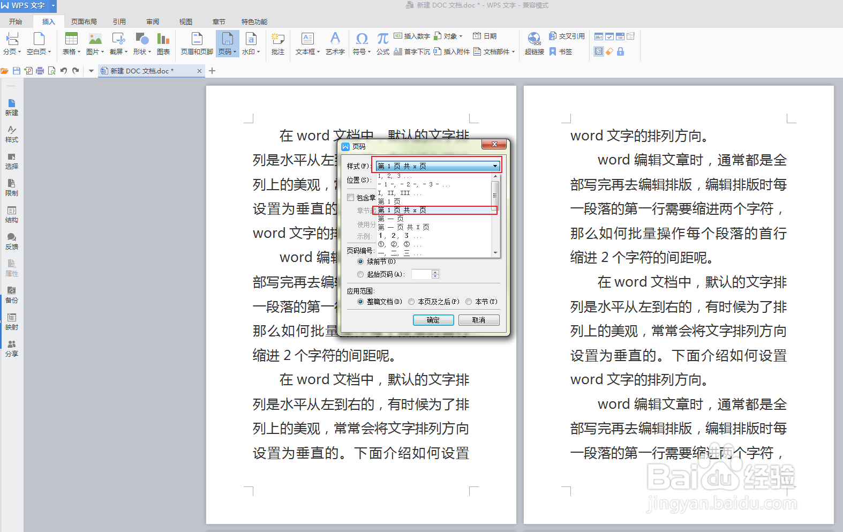
Task: Save document with the floppy disk icon
Action: point(17,71)
